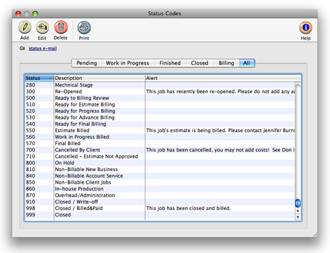Select the Closed / Write-off row
Screen dimensions: 330x253
[160, 202]
